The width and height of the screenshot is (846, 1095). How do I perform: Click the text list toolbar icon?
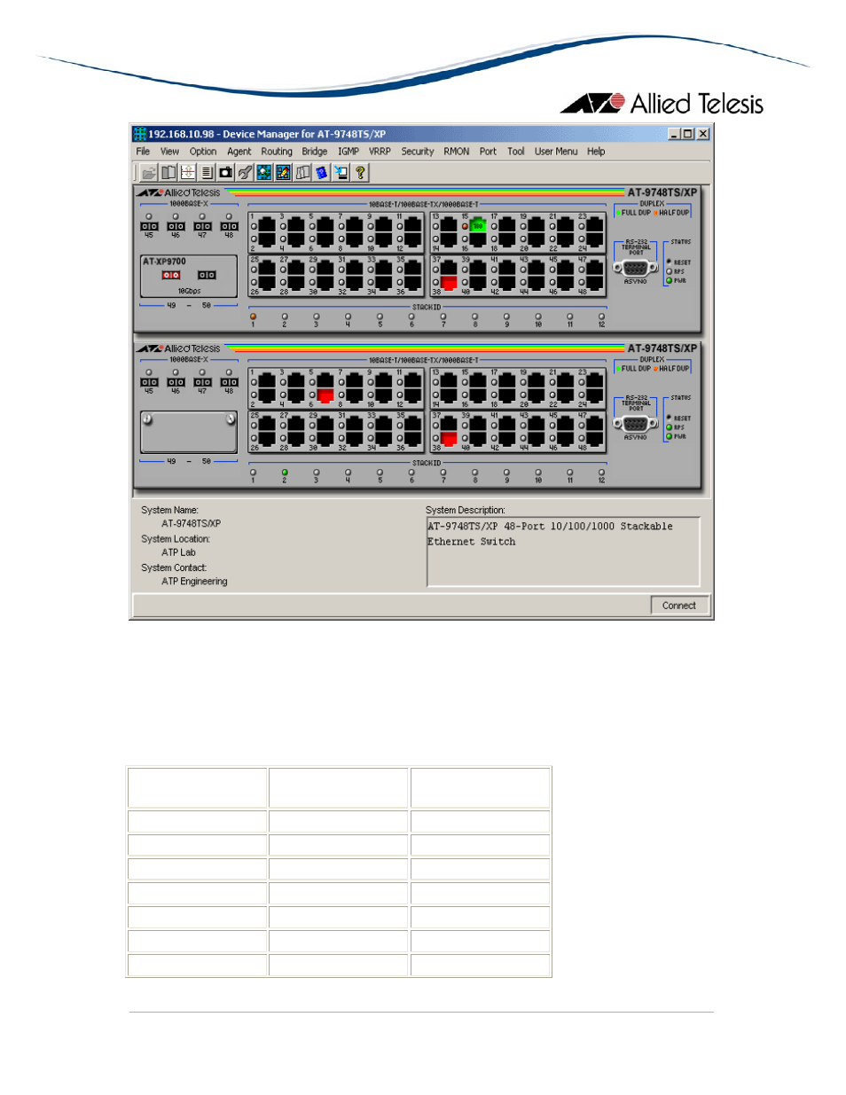point(207,173)
